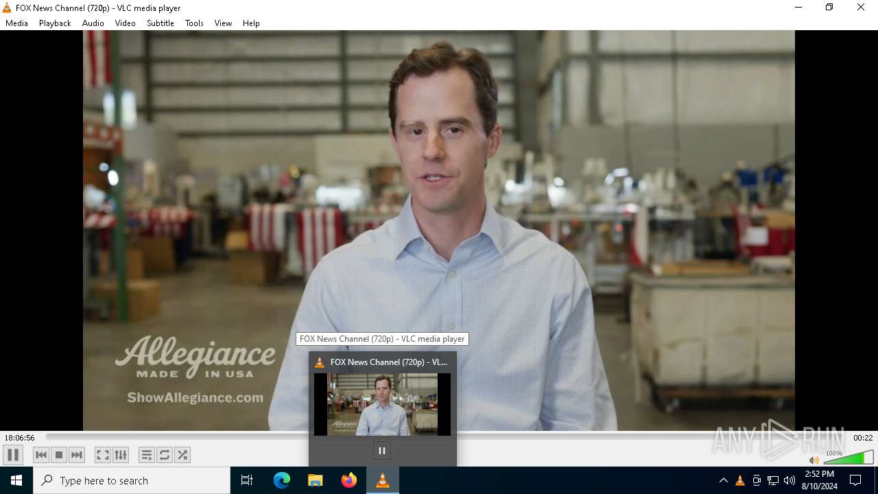This screenshot has width=878, height=494.
Task: Click VLC cone icon in title bar
Action: pyautogui.click(x=7, y=8)
